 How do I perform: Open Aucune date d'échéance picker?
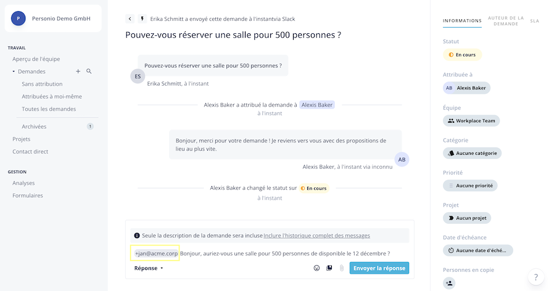(x=478, y=250)
